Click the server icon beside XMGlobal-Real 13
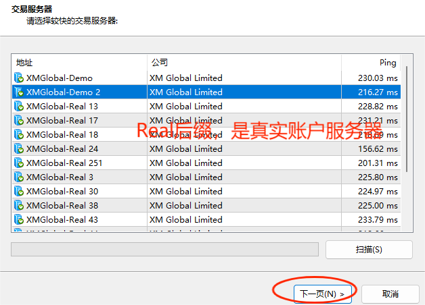Viewport: 425px width, 305px height. pyautogui.click(x=19, y=106)
